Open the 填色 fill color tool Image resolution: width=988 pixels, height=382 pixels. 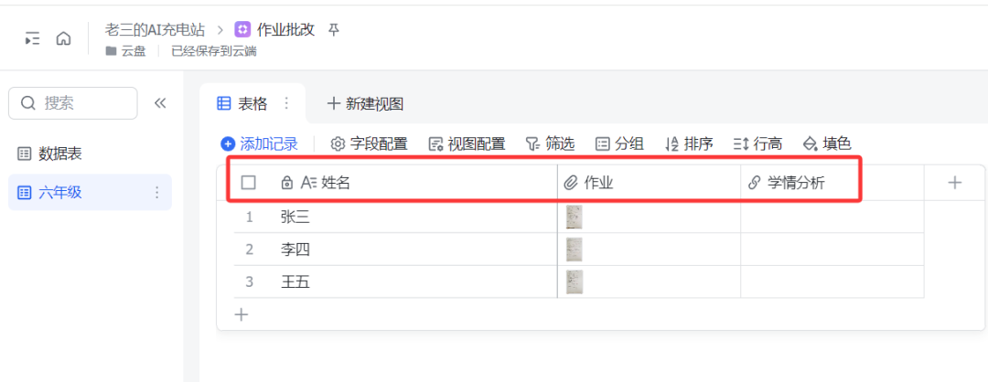(x=826, y=143)
